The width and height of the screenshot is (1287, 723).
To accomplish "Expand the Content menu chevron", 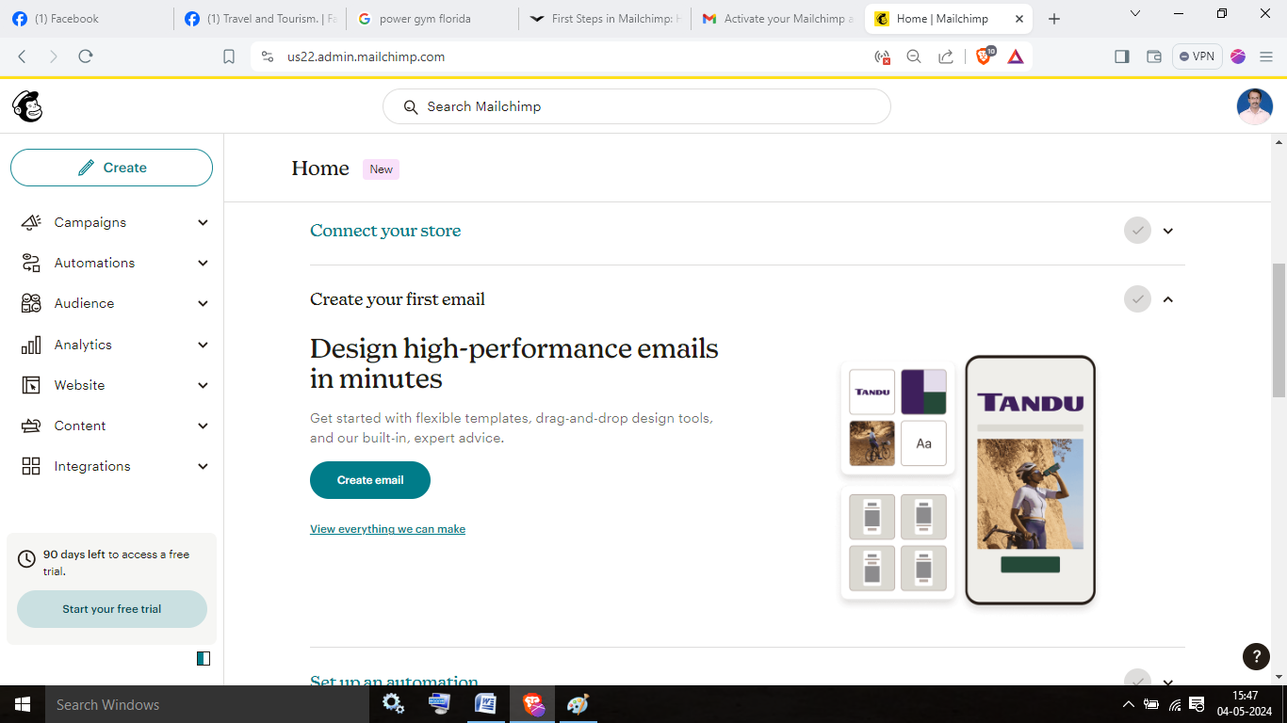I will pos(203,426).
